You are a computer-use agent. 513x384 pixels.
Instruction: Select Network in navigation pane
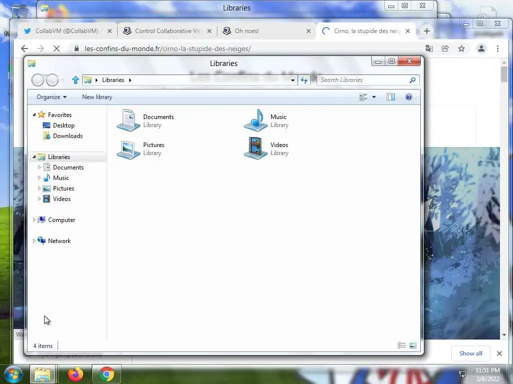pos(59,240)
